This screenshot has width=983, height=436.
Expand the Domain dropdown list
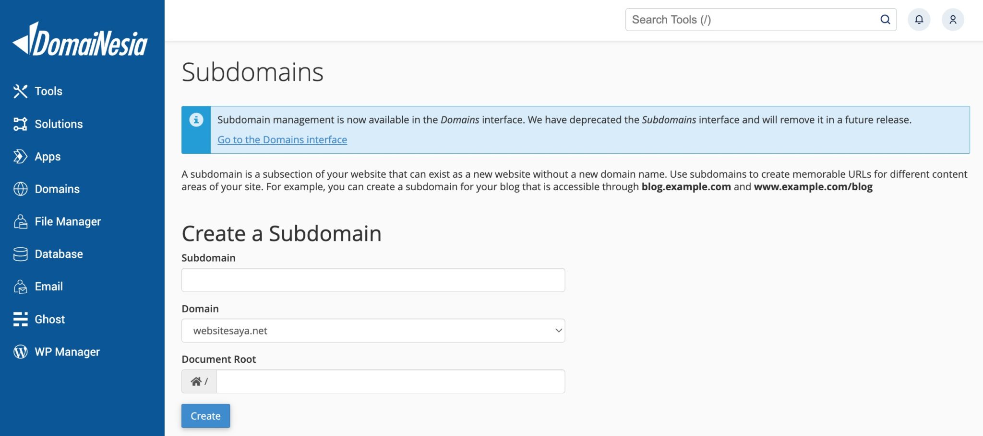pyautogui.click(x=373, y=331)
